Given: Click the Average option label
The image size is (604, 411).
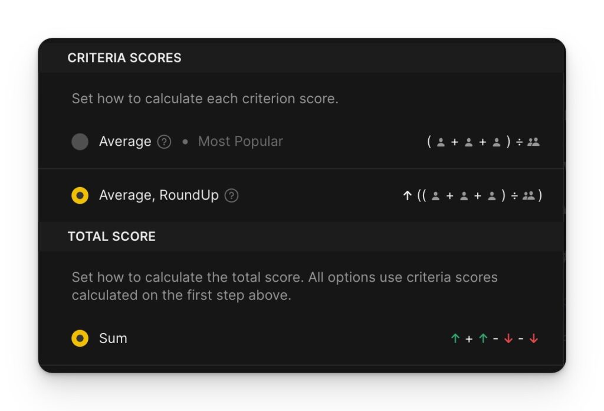Looking at the screenshot, I should click(x=125, y=142).
